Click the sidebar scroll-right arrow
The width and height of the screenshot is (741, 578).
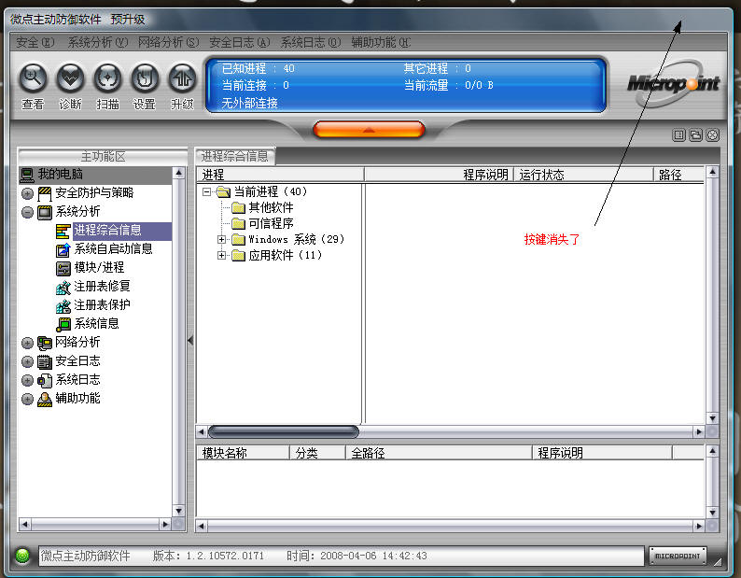click(x=165, y=524)
